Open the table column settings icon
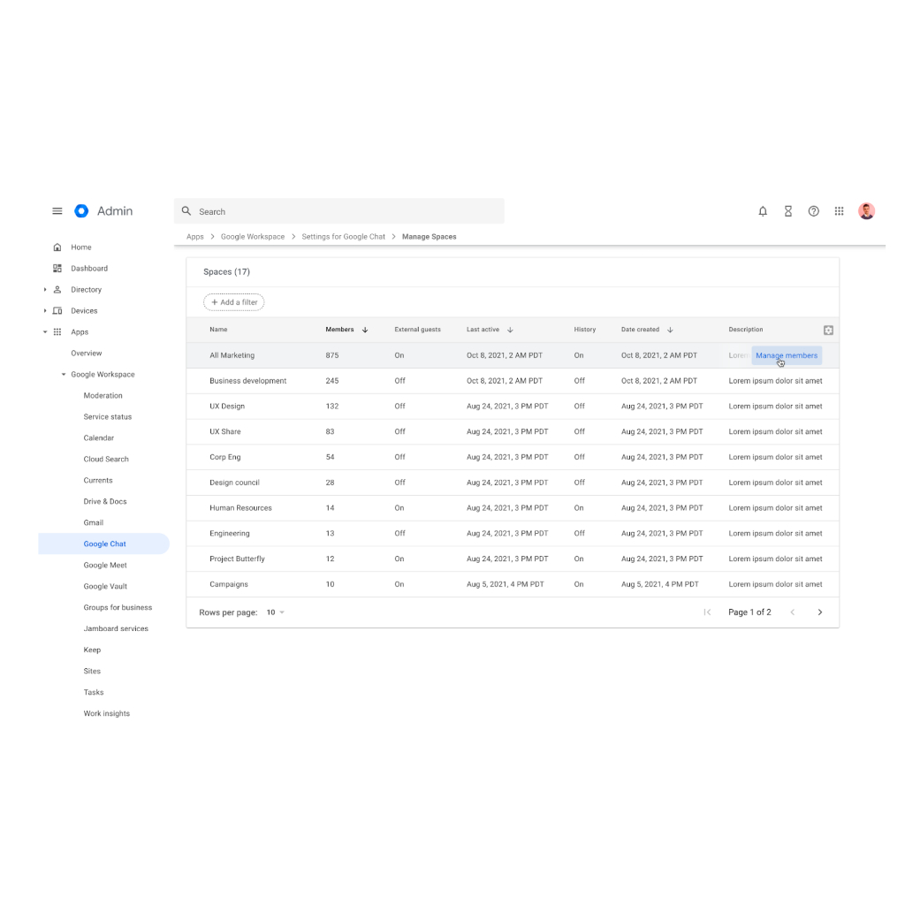 pyautogui.click(x=828, y=331)
